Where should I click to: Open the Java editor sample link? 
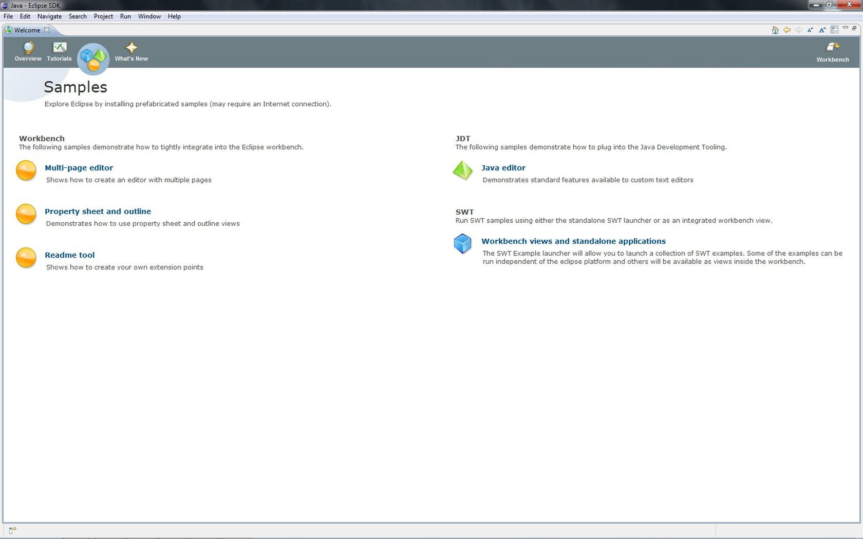[x=503, y=168]
